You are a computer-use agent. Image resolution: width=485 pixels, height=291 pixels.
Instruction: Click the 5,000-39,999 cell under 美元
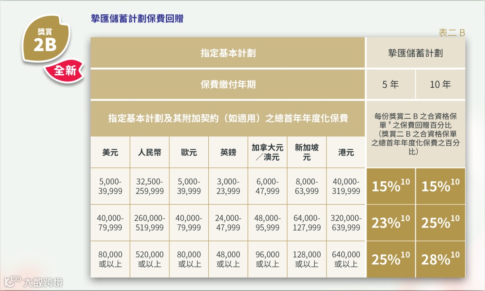tap(110, 186)
